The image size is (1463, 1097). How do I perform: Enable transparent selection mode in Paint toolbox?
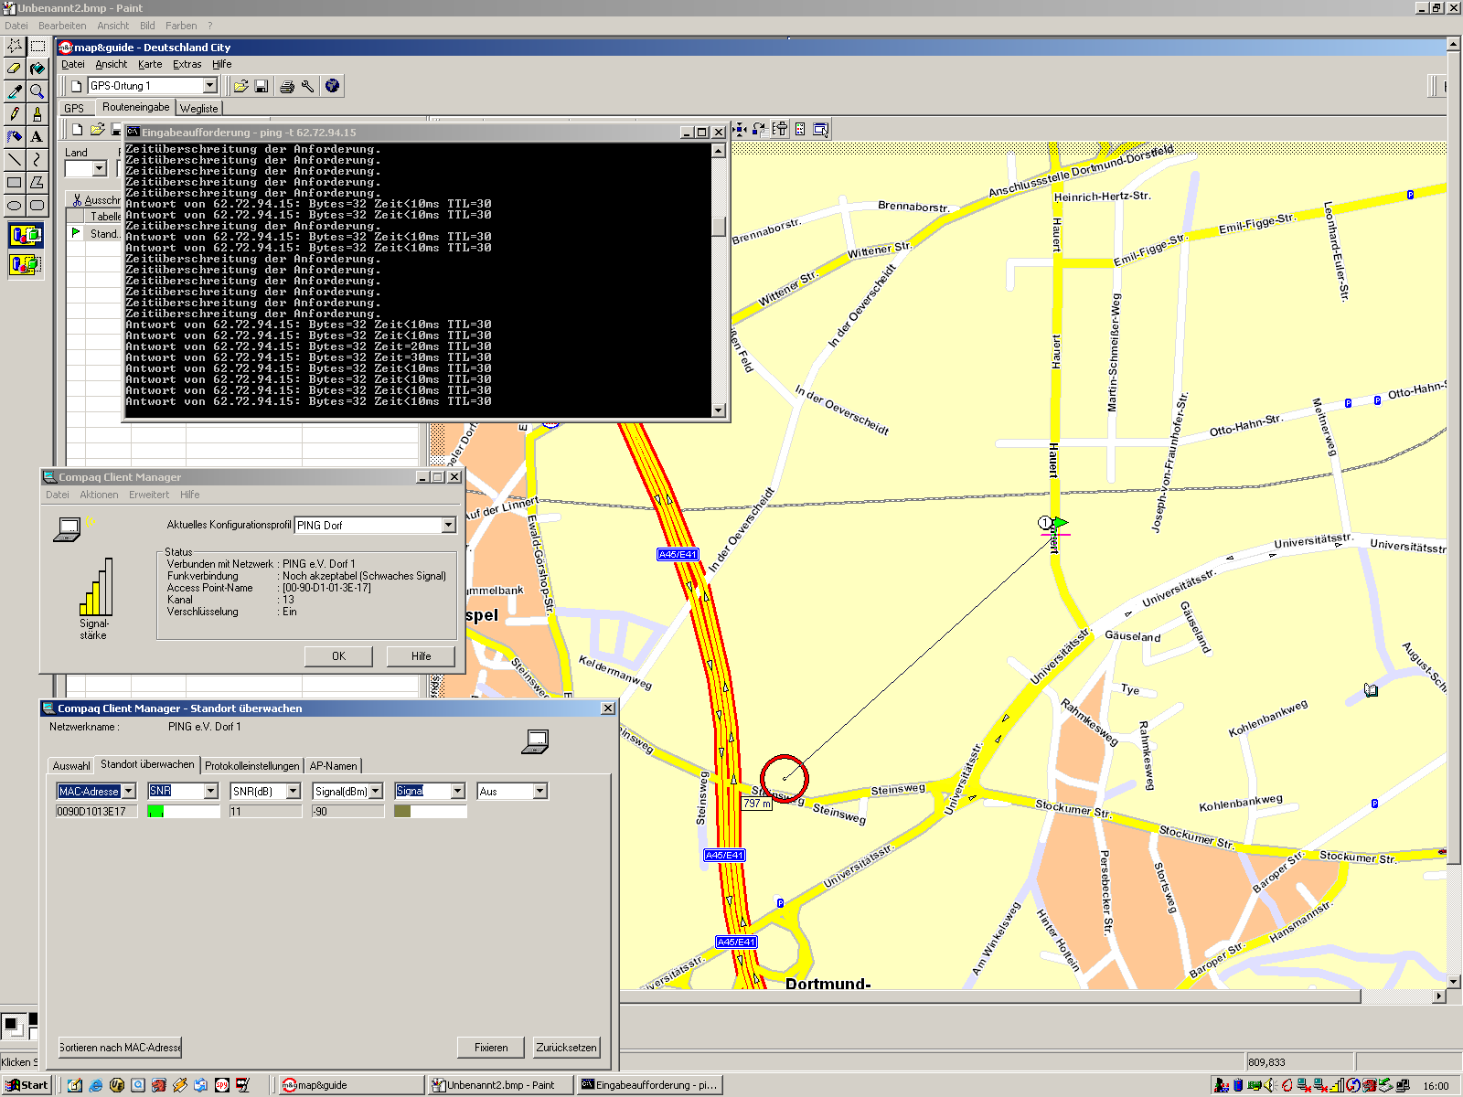tap(26, 265)
